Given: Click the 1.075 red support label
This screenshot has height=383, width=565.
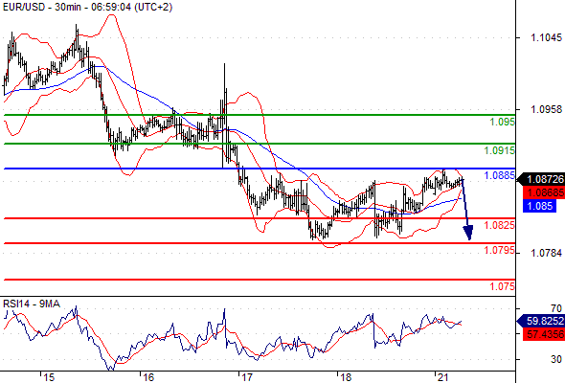Looking at the screenshot, I should click(502, 286).
